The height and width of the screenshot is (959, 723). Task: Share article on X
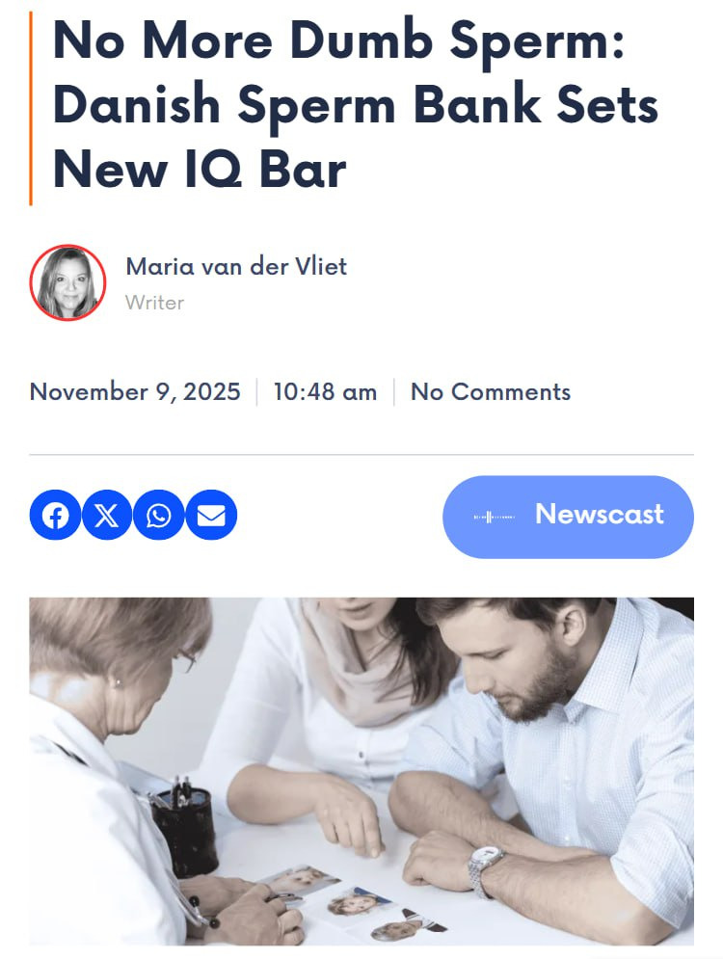point(107,515)
